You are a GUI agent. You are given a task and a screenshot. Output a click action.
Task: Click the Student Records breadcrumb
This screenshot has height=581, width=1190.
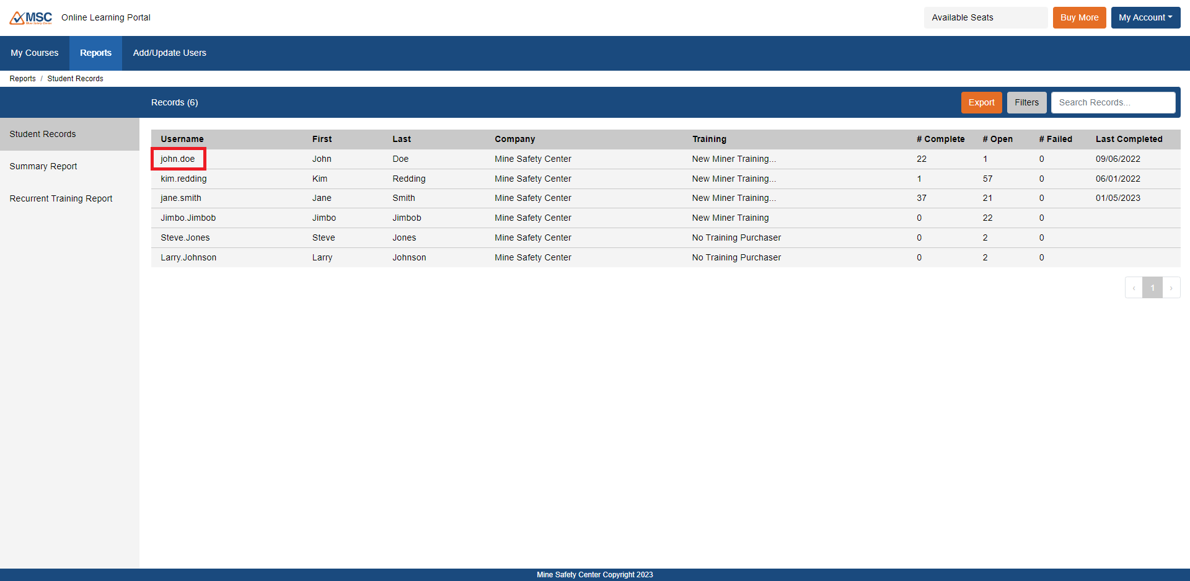(75, 79)
